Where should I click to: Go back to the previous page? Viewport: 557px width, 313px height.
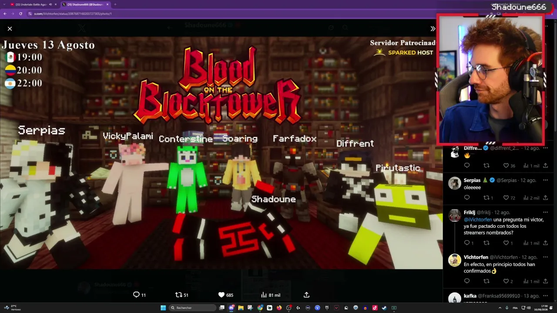[5, 13]
